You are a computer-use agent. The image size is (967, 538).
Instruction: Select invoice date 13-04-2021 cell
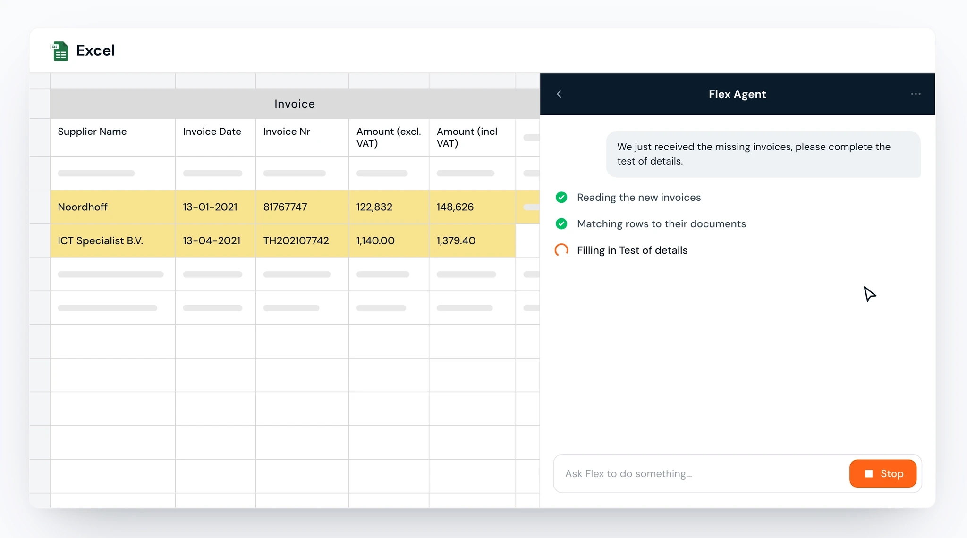[215, 240]
